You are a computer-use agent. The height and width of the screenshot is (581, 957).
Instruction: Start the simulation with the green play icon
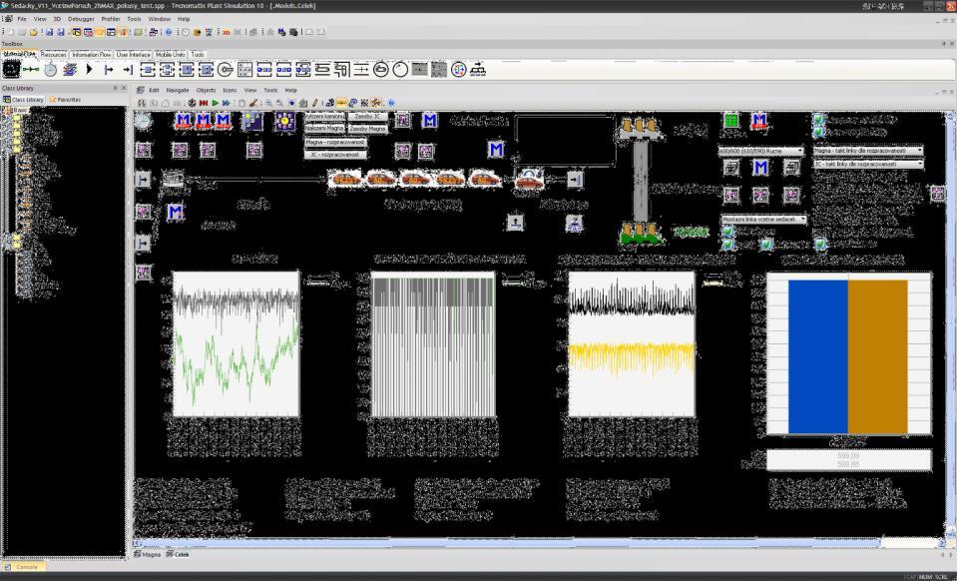215,103
